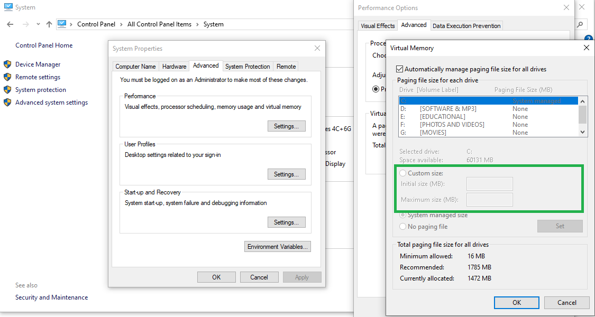Click the Advanced system settings shield icon
Screen dimensions: 595x317
[x=7, y=102]
